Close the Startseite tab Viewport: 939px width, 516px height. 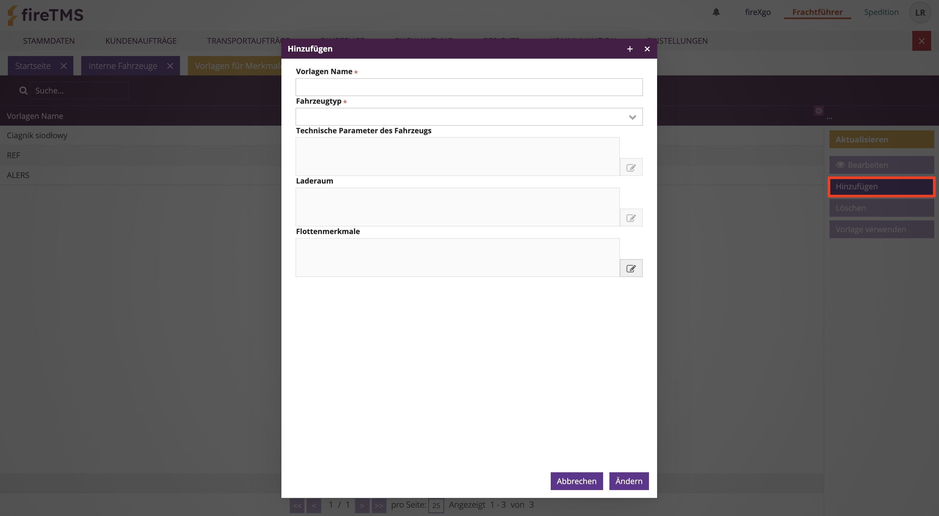64,66
